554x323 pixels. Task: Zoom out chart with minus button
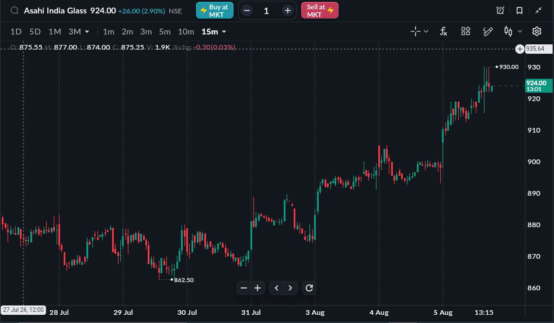click(244, 289)
